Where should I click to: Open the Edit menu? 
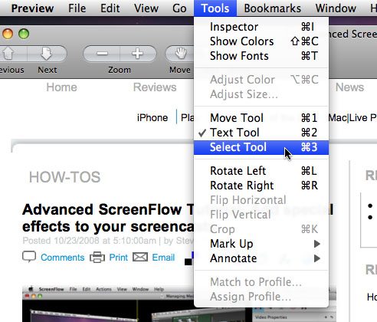(x=110, y=8)
